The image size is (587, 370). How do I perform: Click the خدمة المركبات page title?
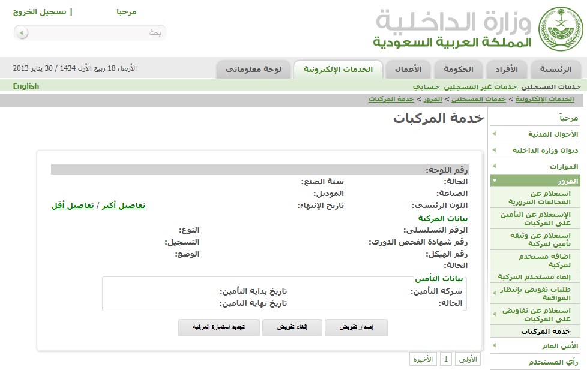[438, 118]
